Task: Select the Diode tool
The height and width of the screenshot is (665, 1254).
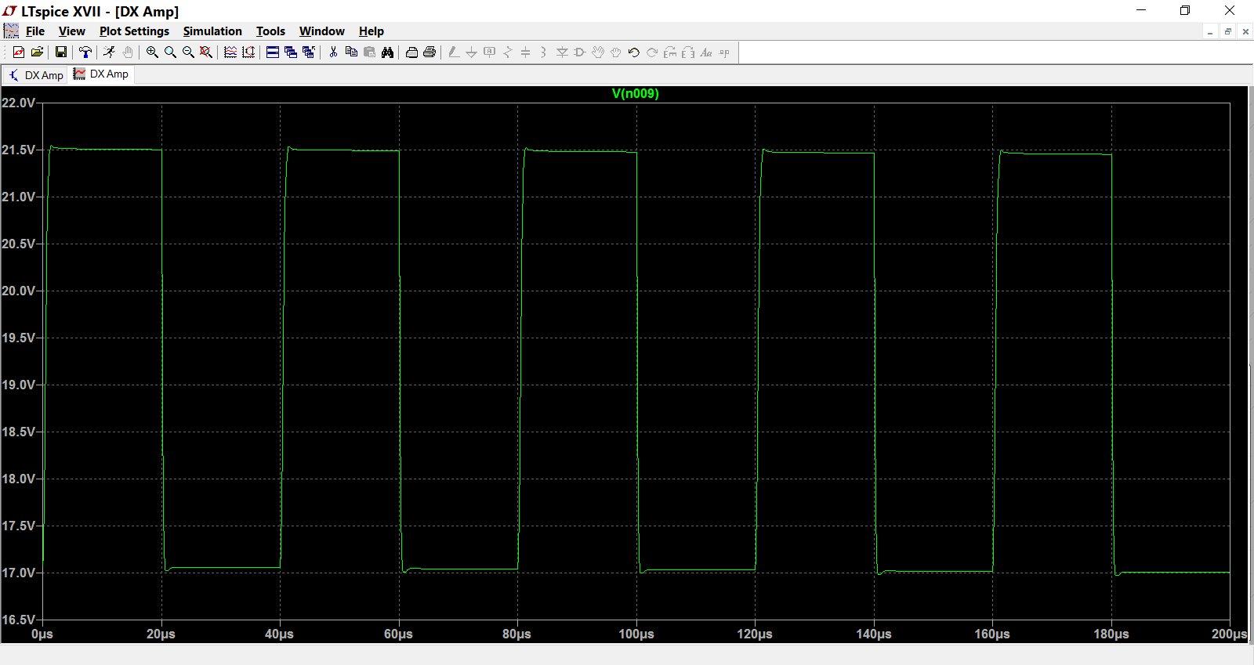Action: click(x=562, y=52)
